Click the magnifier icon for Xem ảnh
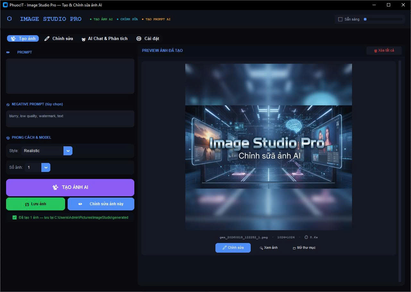Viewport: 411px width, 292px height. [261, 248]
